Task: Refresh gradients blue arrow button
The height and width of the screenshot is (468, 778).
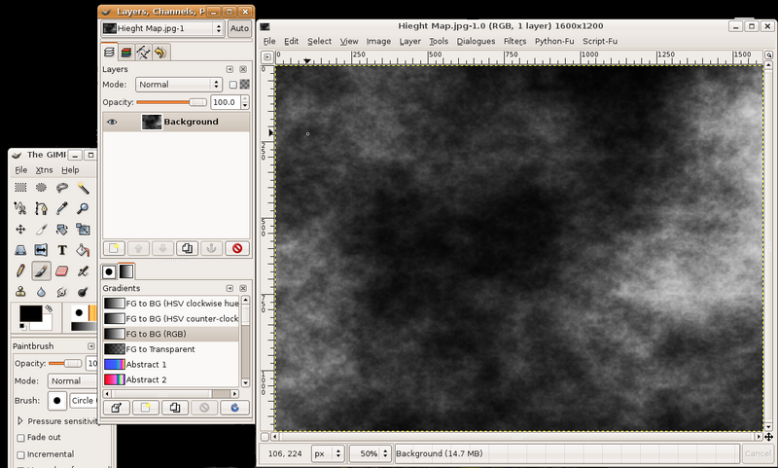Action: (x=235, y=408)
